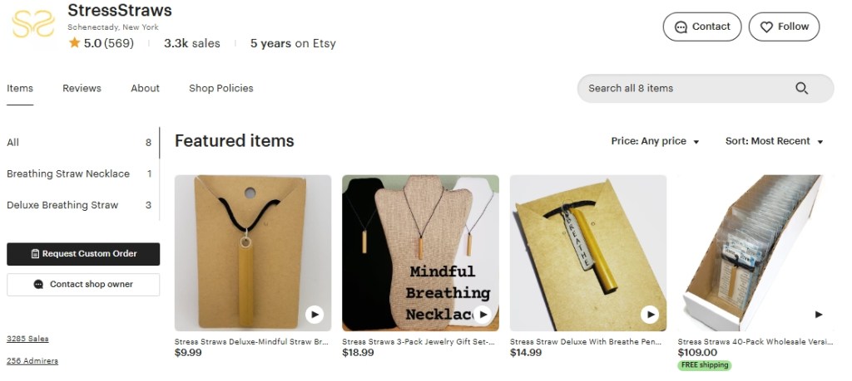Open the Price: Any price dropdown
The height and width of the screenshot is (381, 852).
coord(655,141)
